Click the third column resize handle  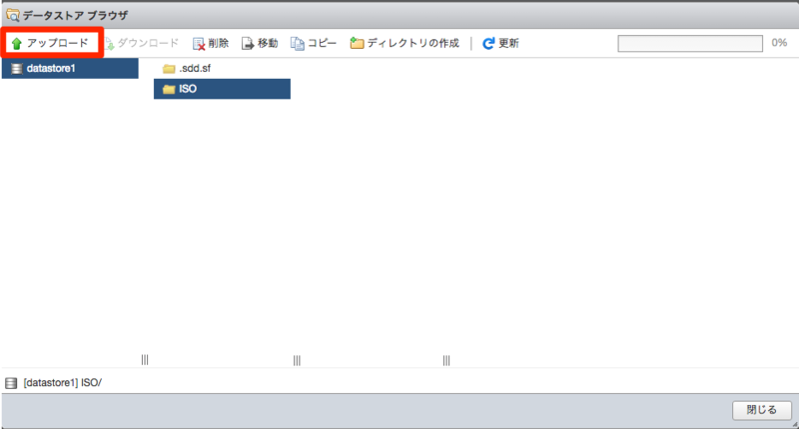446,360
